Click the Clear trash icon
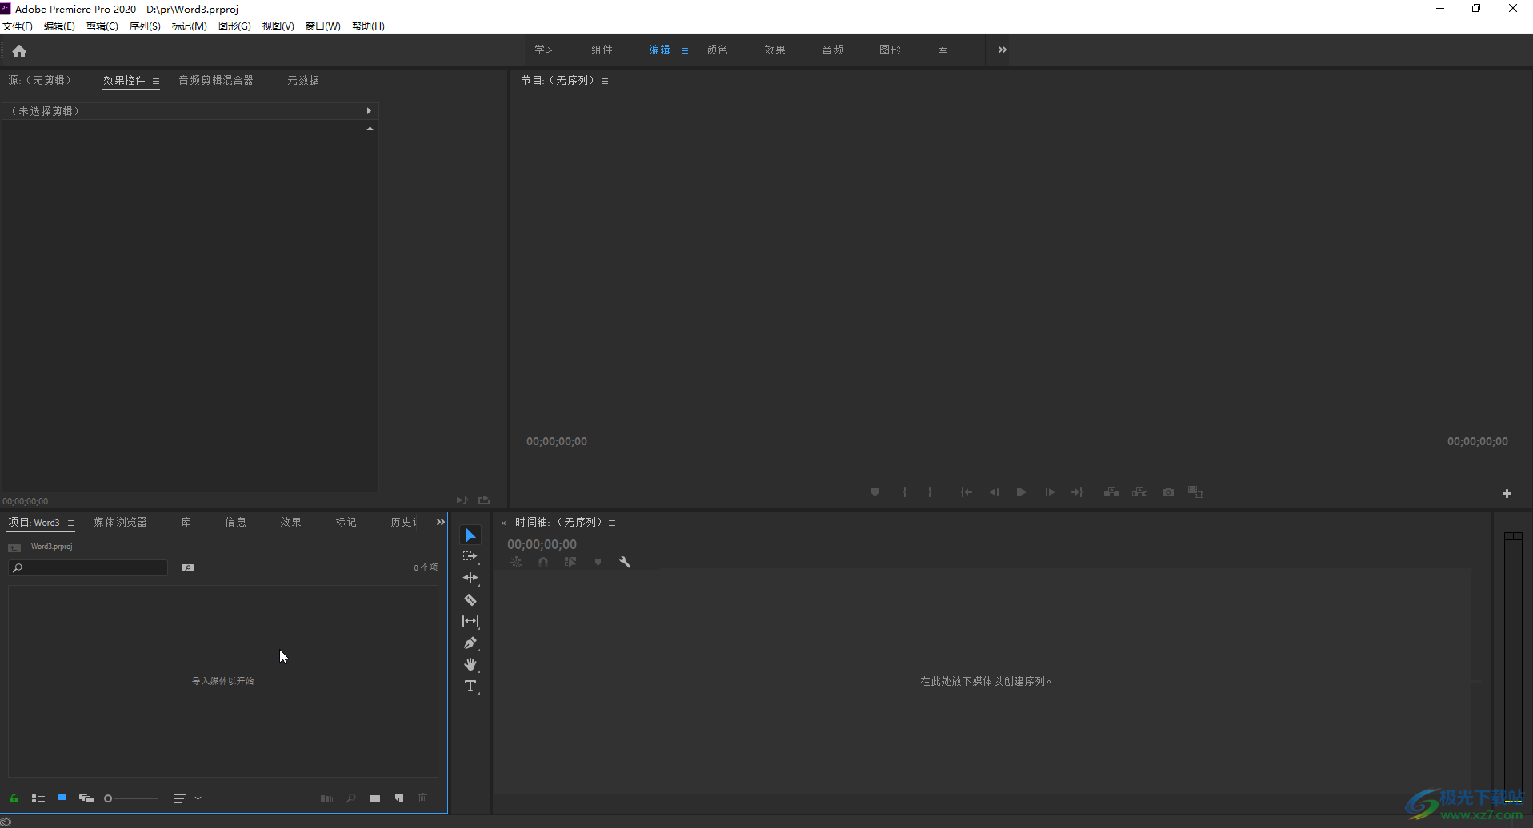 click(x=423, y=798)
